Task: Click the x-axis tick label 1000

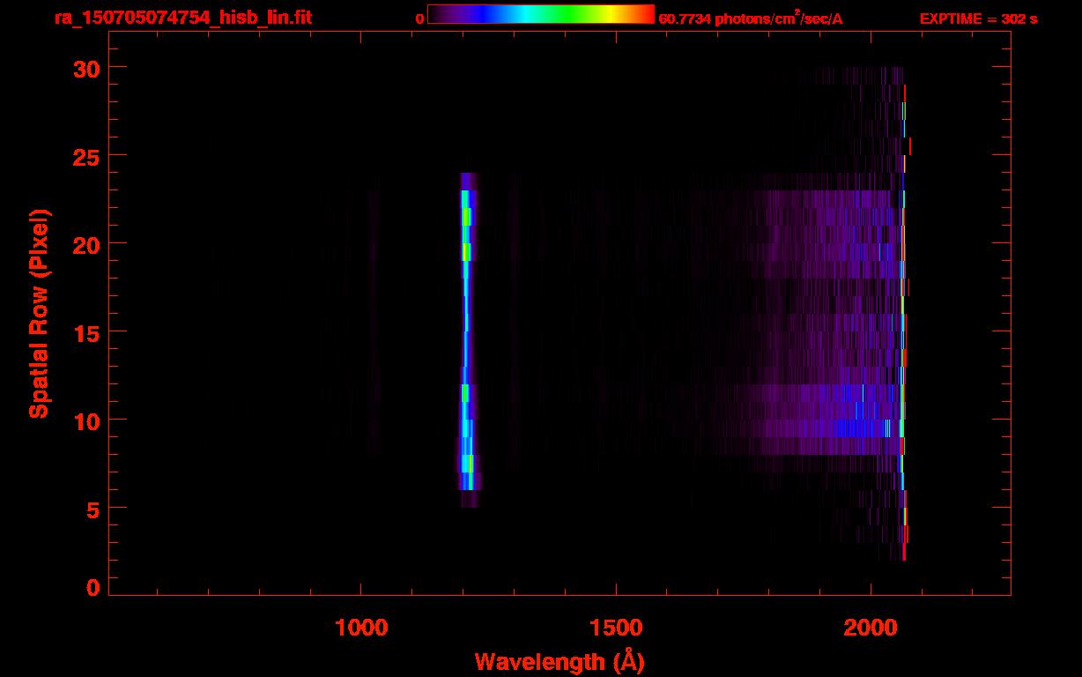Action: coord(361,628)
